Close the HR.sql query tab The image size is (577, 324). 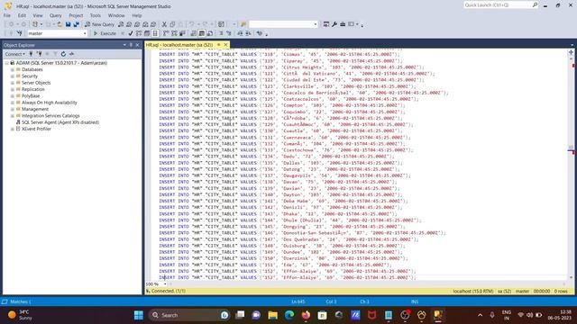225,45
